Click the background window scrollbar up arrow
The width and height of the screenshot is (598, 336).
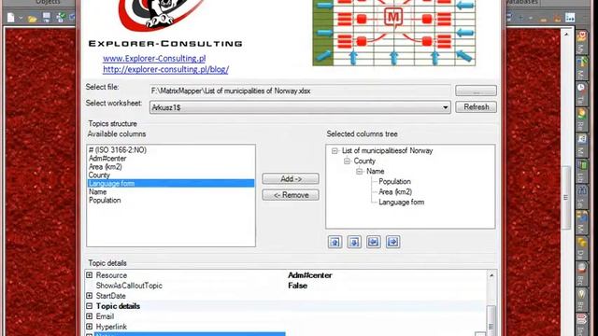pyautogui.click(x=566, y=35)
